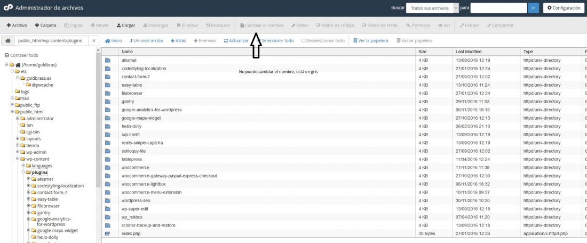This screenshot has height=243, width=587.
Task: Open Todos sus archivos search dropdown
Action: pyautogui.click(x=432, y=8)
